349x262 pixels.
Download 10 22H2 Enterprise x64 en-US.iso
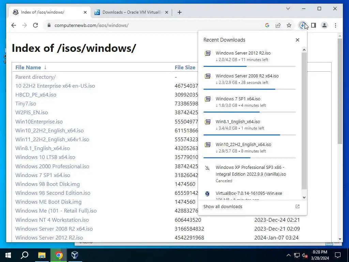[x=55, y=86]
